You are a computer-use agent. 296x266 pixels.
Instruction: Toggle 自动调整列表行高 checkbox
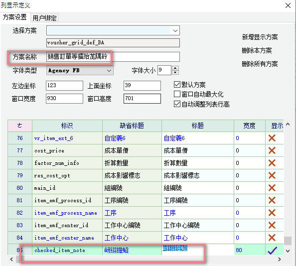(x=177, y=104)
